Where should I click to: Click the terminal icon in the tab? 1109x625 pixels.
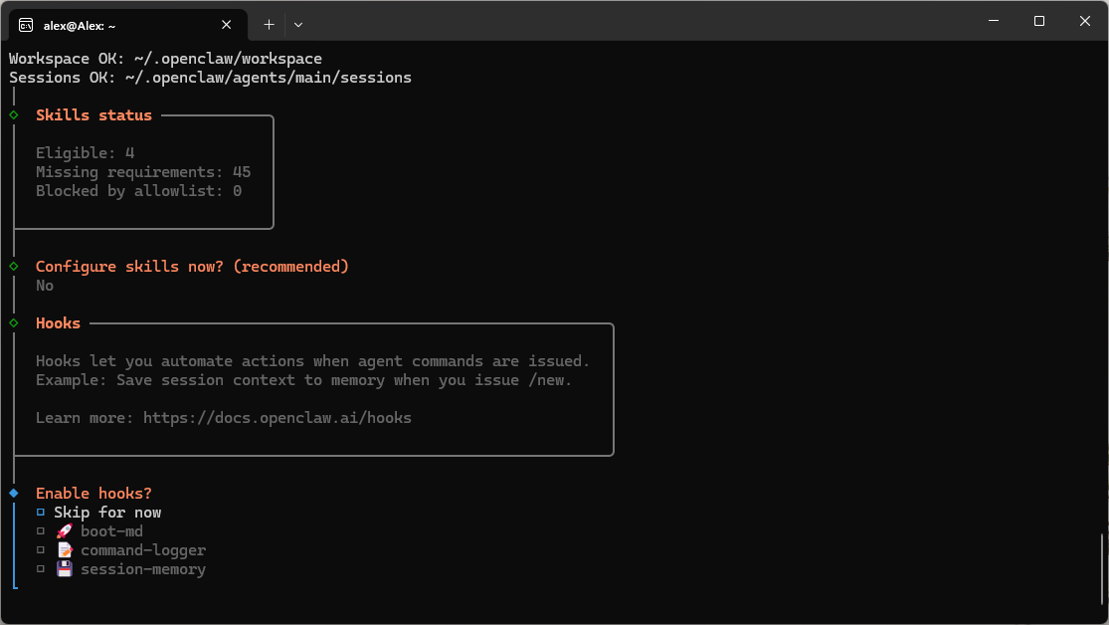[x=27, y=24]
